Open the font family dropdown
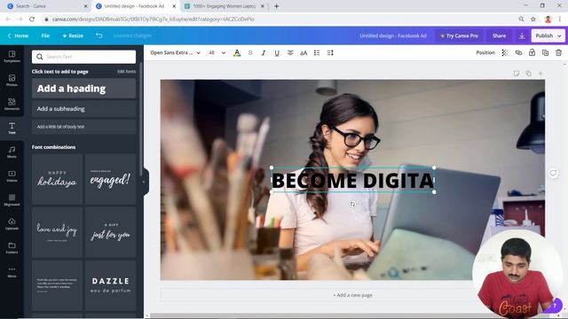 [176, 53]
